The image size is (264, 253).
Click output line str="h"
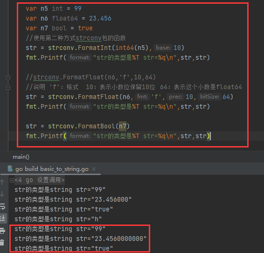pyautogui.click(x=58, y=219)
